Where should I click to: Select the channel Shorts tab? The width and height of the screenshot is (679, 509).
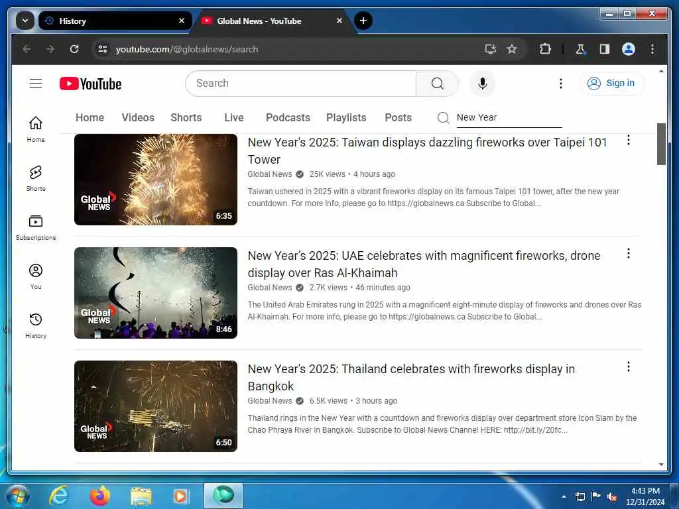point(186,117)
